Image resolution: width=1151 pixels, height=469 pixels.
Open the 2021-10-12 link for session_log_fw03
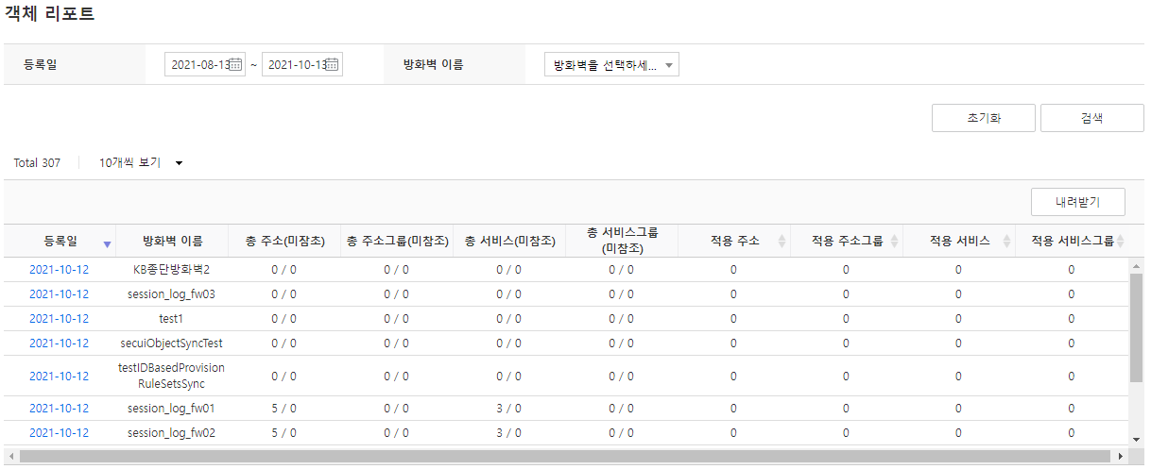(x=60, y=293)
